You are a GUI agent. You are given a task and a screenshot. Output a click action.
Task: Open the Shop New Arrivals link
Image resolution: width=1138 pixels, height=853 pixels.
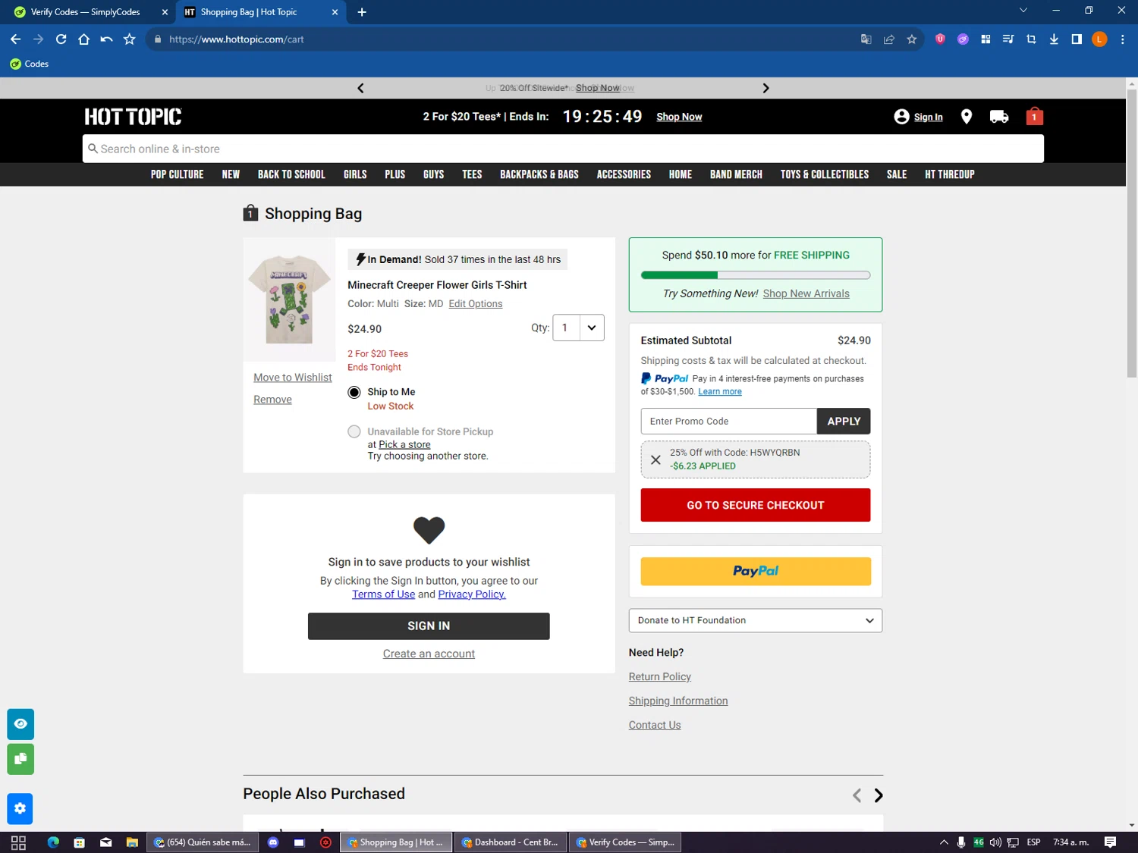point(806,294)
